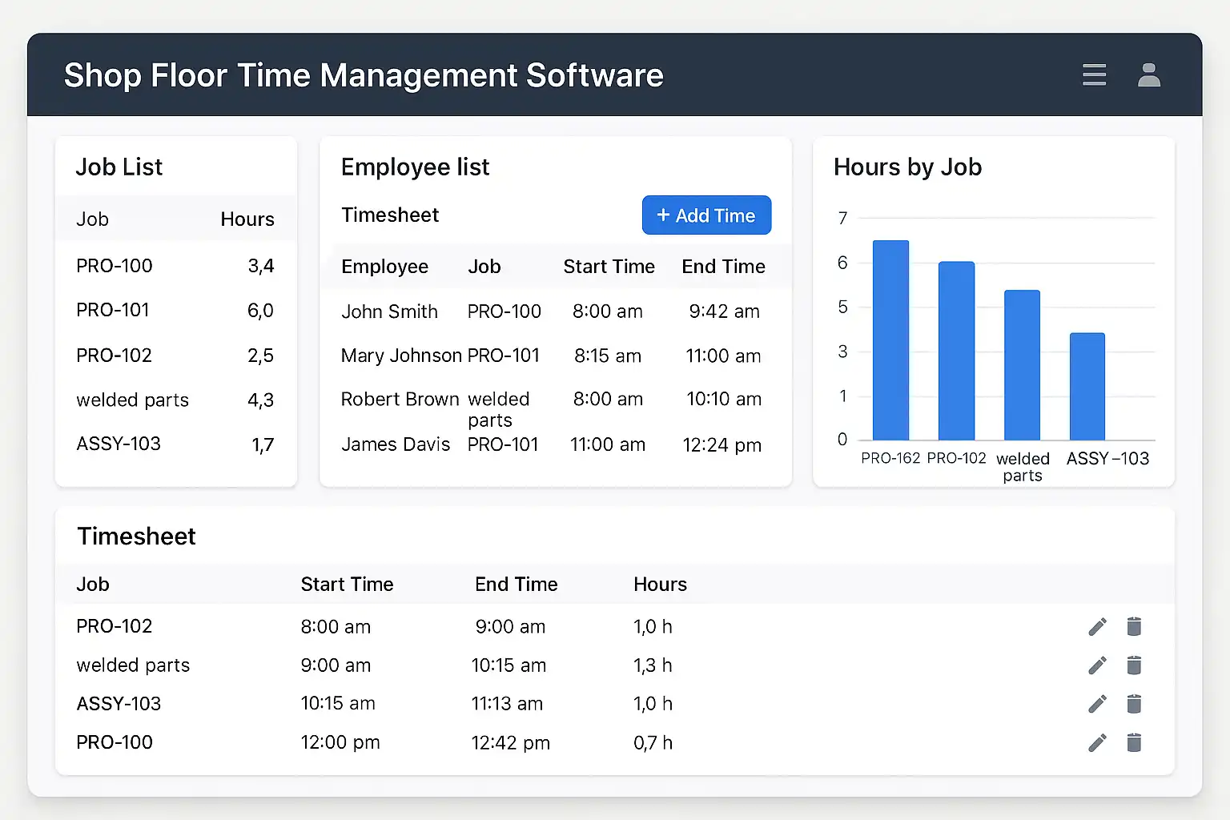The width and height of the screenshot is (1230, 820).
Task: Edit the welded parts timesheet entry
Action: [1097, 665]
